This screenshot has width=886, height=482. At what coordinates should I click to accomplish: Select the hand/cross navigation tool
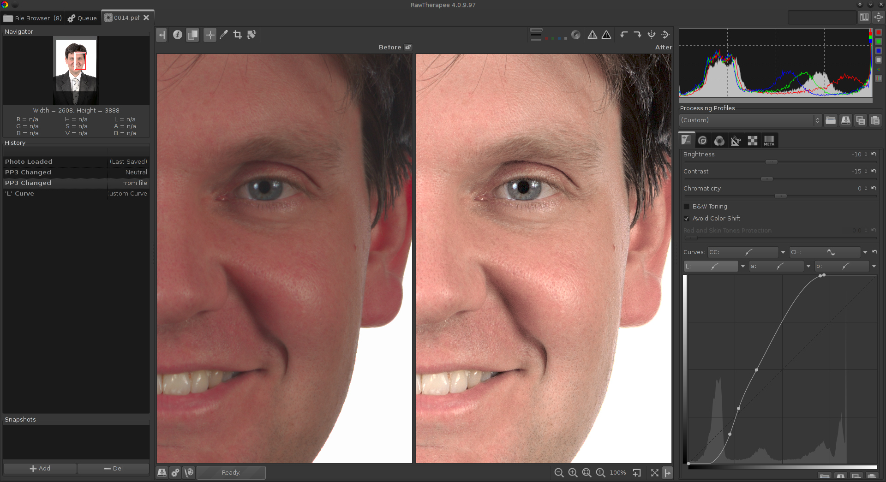pos(210,35)
